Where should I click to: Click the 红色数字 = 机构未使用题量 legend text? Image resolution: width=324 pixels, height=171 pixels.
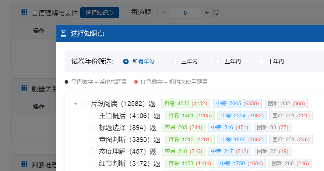(x=174, y=82)
